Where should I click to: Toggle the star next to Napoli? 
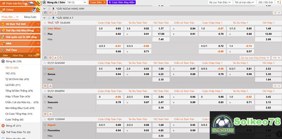pyautogui.click(x=45, y=125)
